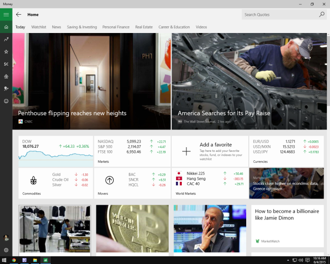
Task: Click the Commodities wheat icon
Action: pyautogui.click(x=34, y=180)
